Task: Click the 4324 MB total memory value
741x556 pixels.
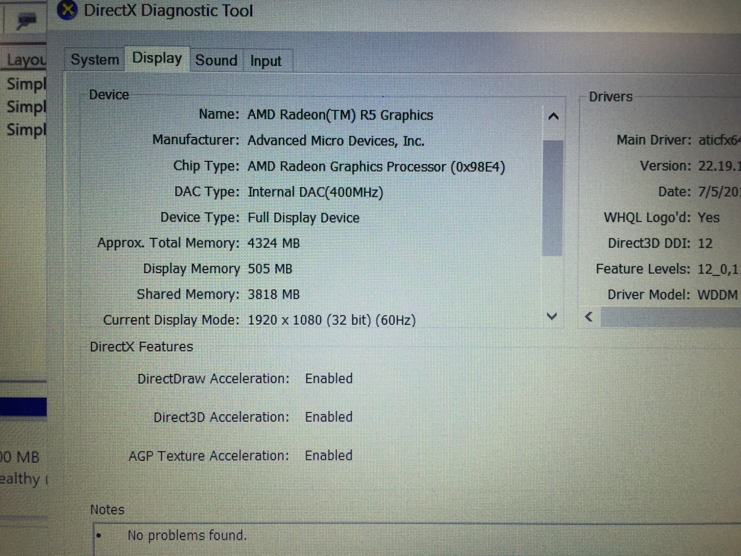Action: click(273, 243)
